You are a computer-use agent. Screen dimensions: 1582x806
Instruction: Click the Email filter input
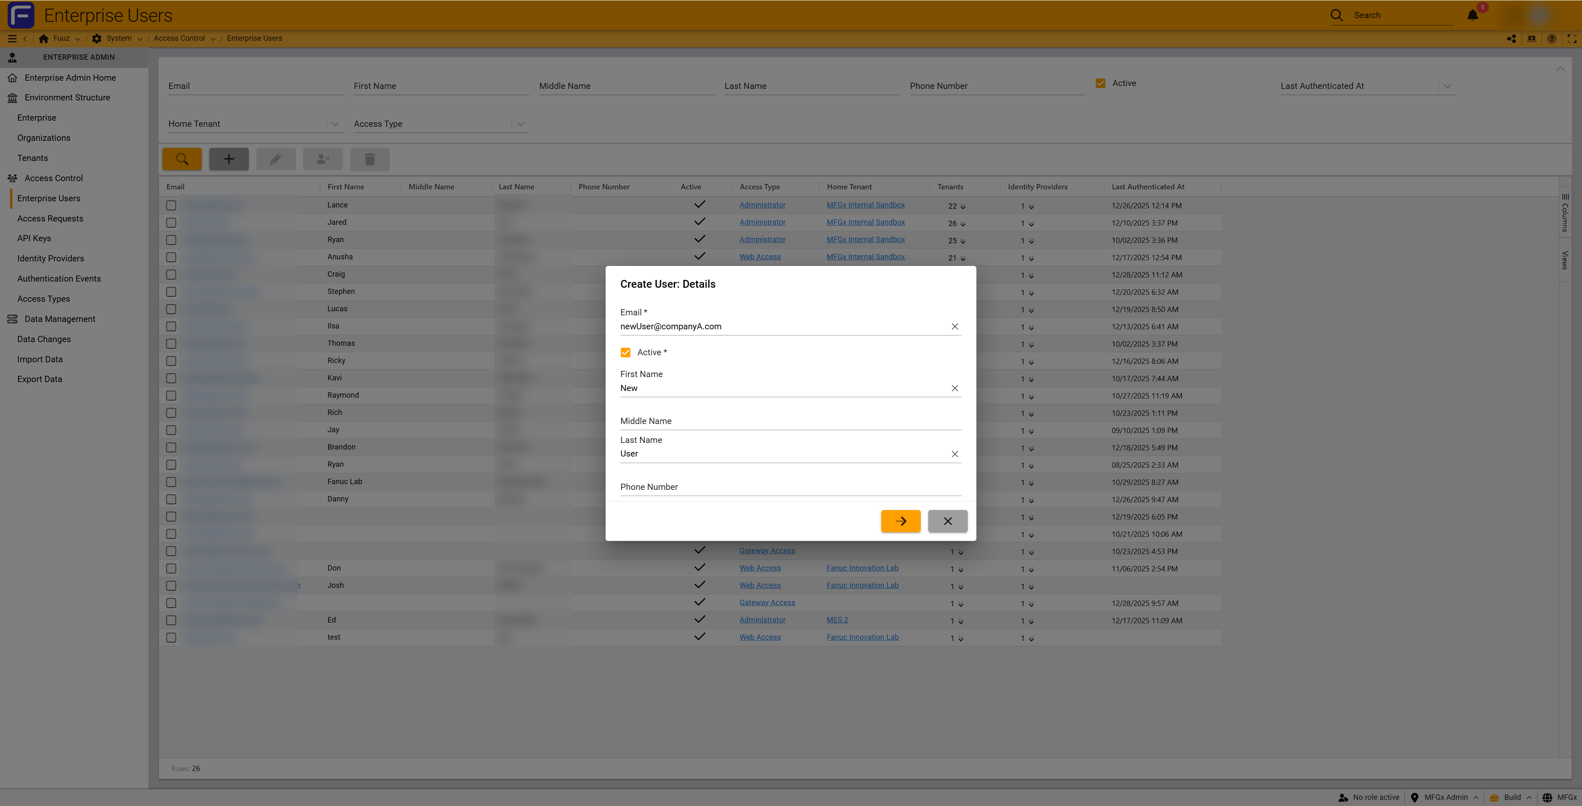tap(255, 86)
